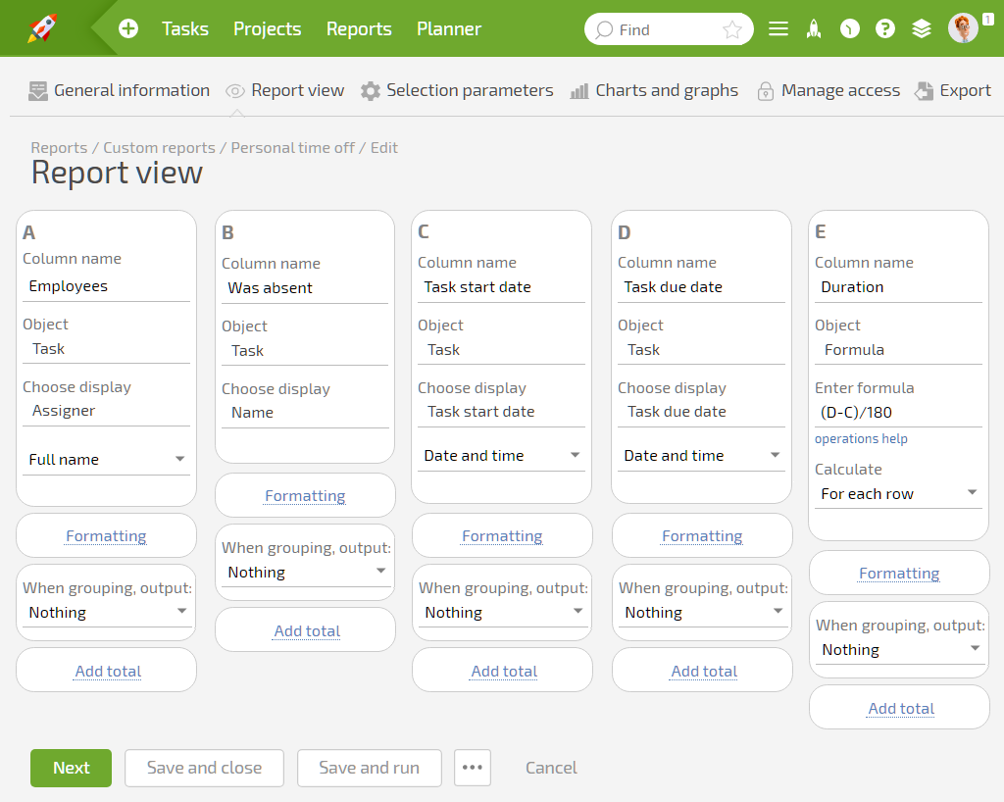Viewport: 1004px width, 802px height.
Task: Click the star favorite icon in search
Action: (x=731, y=29)
